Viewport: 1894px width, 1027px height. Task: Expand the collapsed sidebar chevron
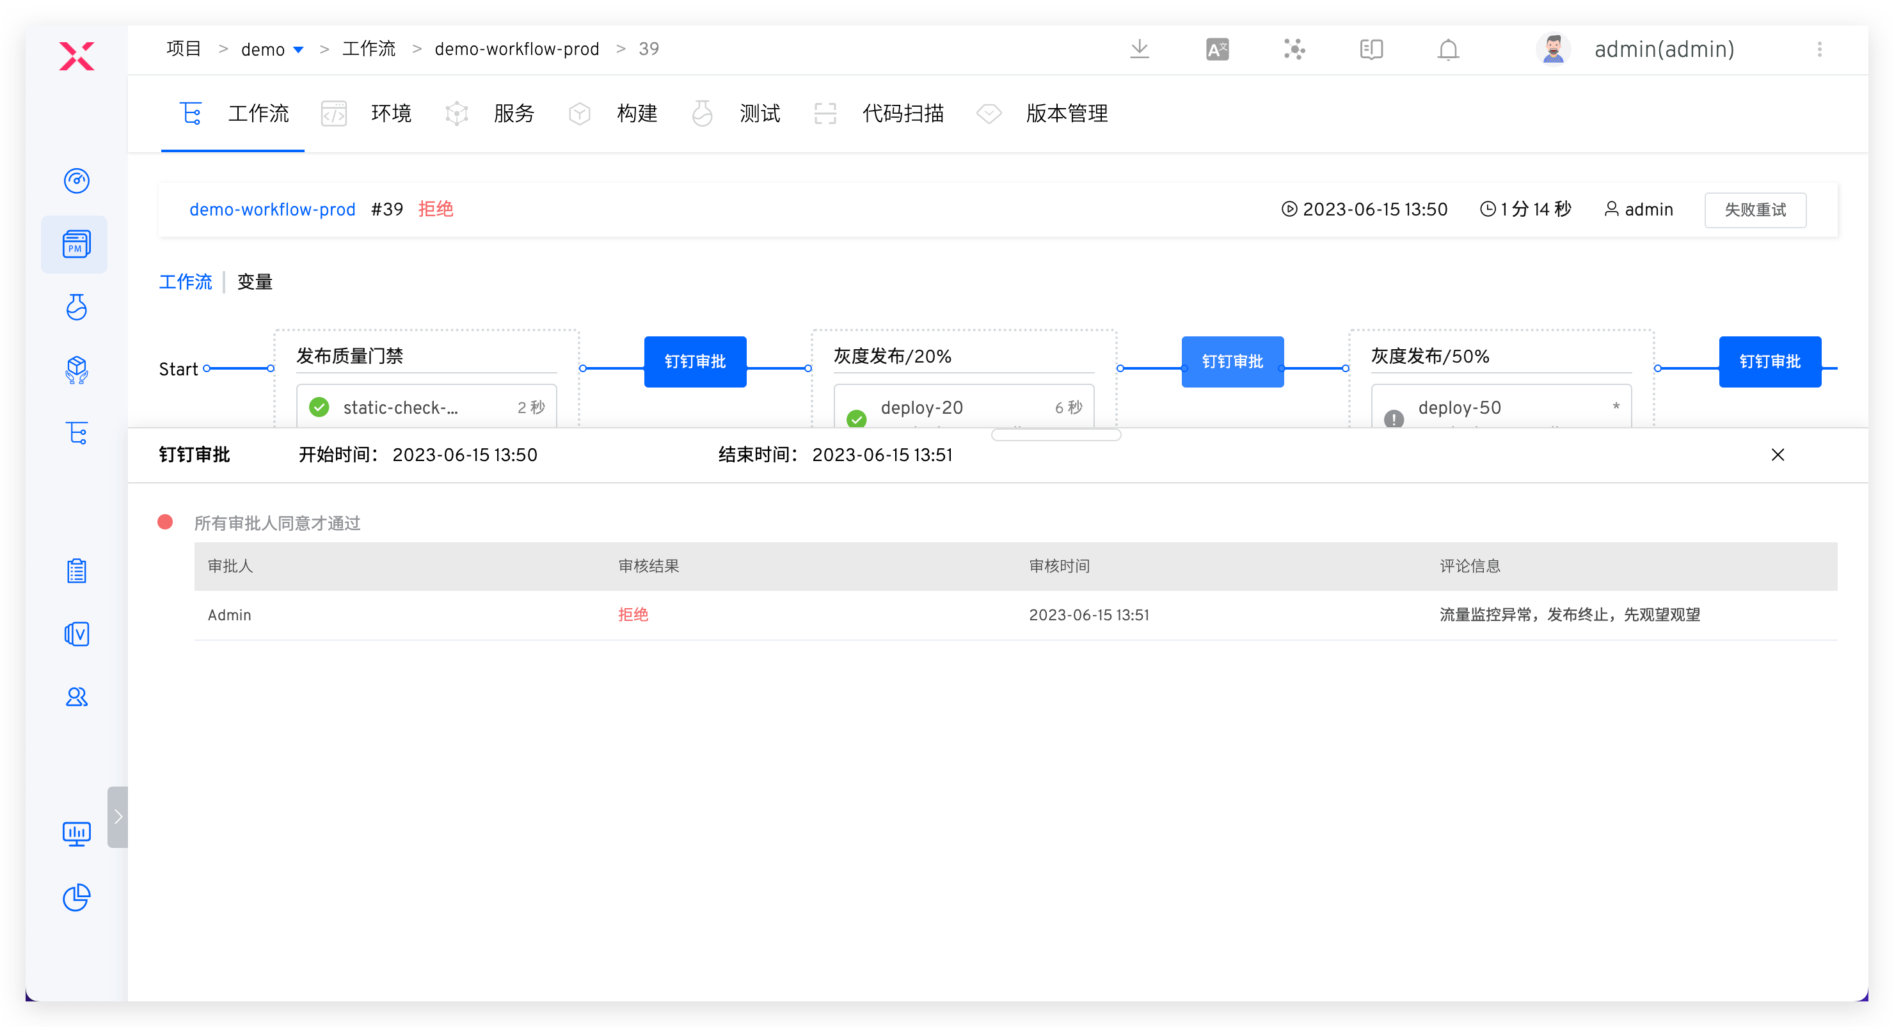118,817
